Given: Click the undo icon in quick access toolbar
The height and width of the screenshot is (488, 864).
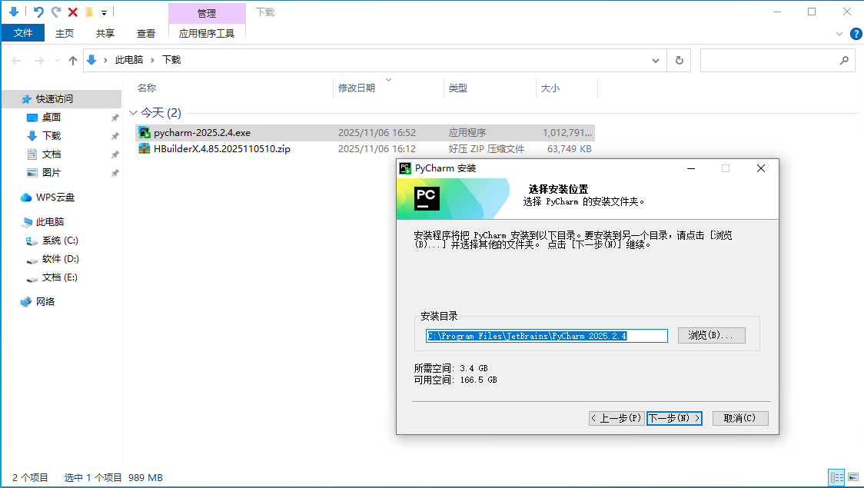Looking at the screenshot, I should pyautogui.click(x=38, y=12).
